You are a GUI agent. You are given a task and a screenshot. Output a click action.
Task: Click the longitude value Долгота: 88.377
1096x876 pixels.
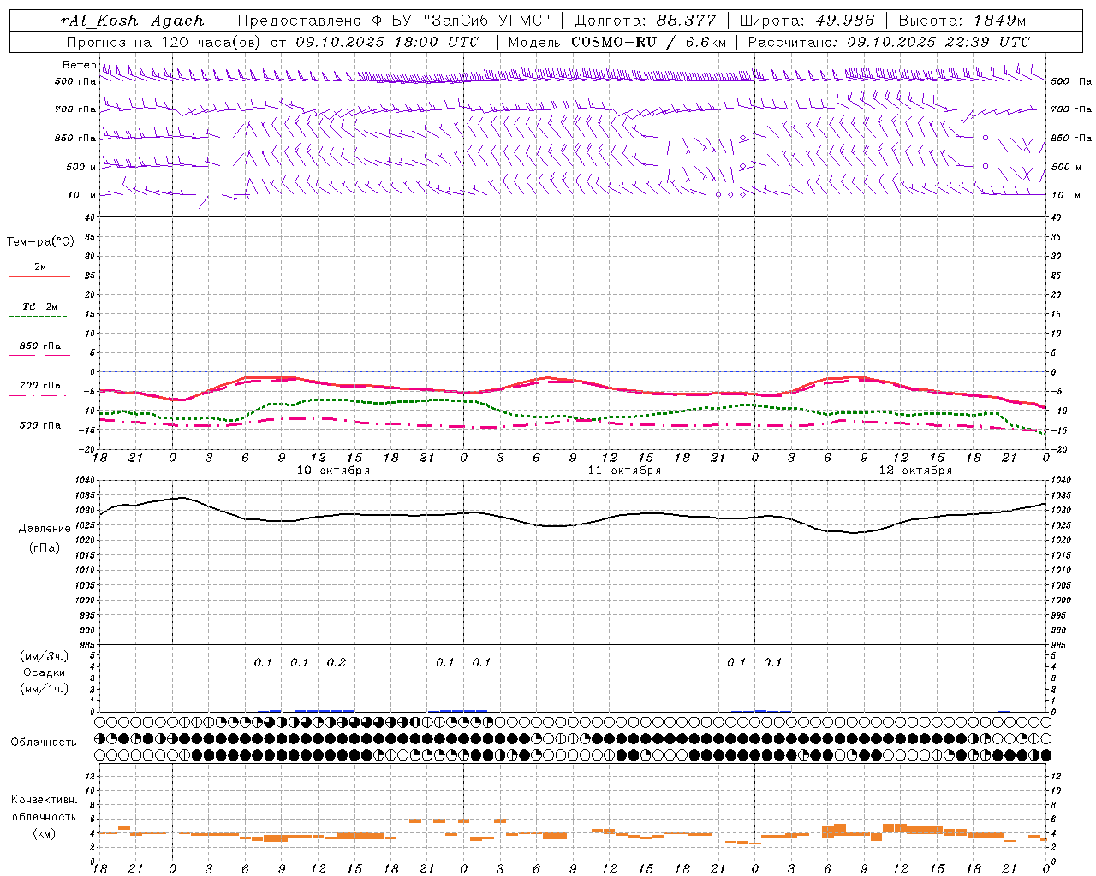point(645,21)
